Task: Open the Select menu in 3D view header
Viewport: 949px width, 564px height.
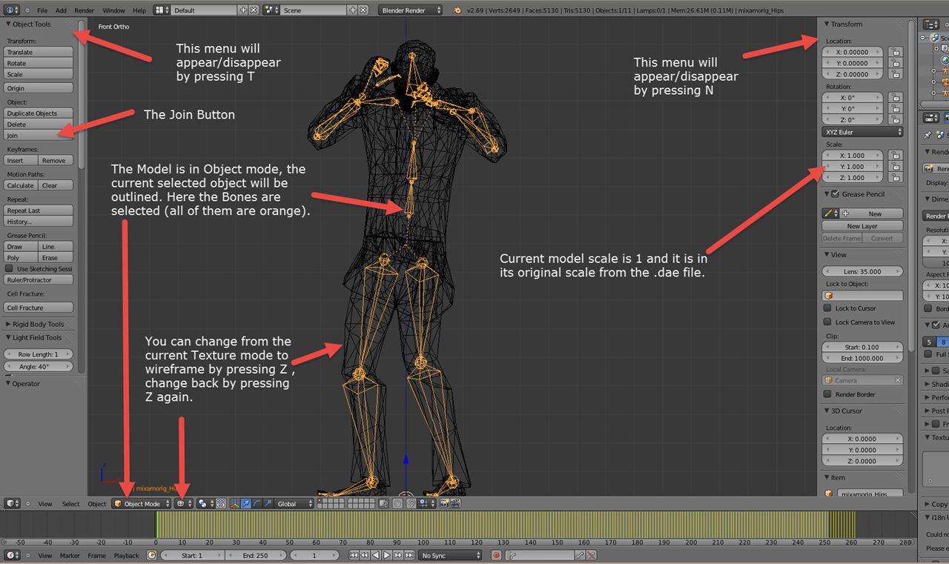Action: point(70,504)
